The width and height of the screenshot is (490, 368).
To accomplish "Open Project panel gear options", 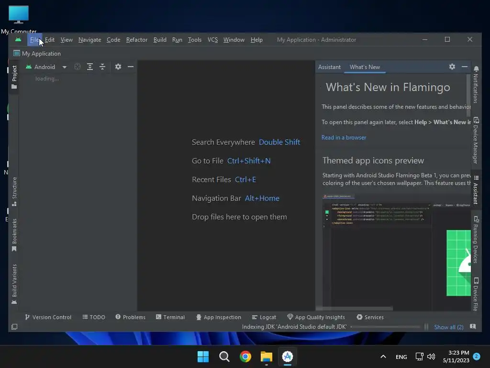I will point(118,67).
